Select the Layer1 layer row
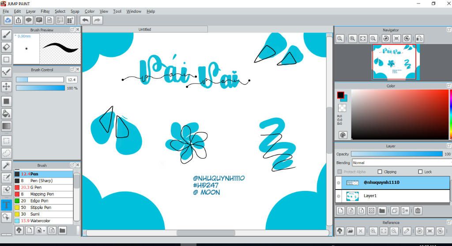This screenshot has width=452, height=246. click(392, 196)
